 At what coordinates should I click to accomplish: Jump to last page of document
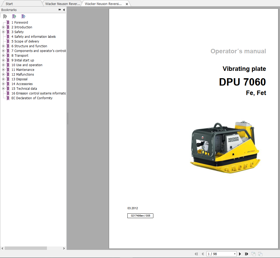[x=247, y=254]
